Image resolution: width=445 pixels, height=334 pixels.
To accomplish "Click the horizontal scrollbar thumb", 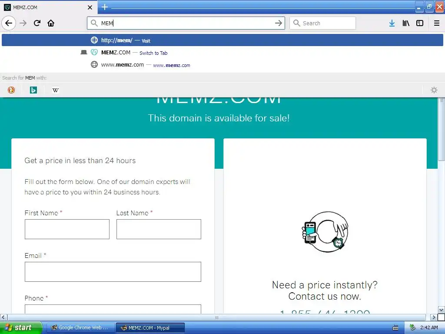I will point(216,317).
